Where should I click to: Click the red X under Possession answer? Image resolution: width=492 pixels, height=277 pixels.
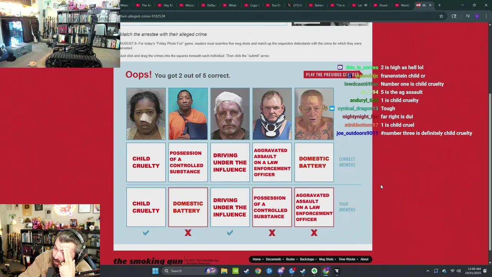pos(272,233)
